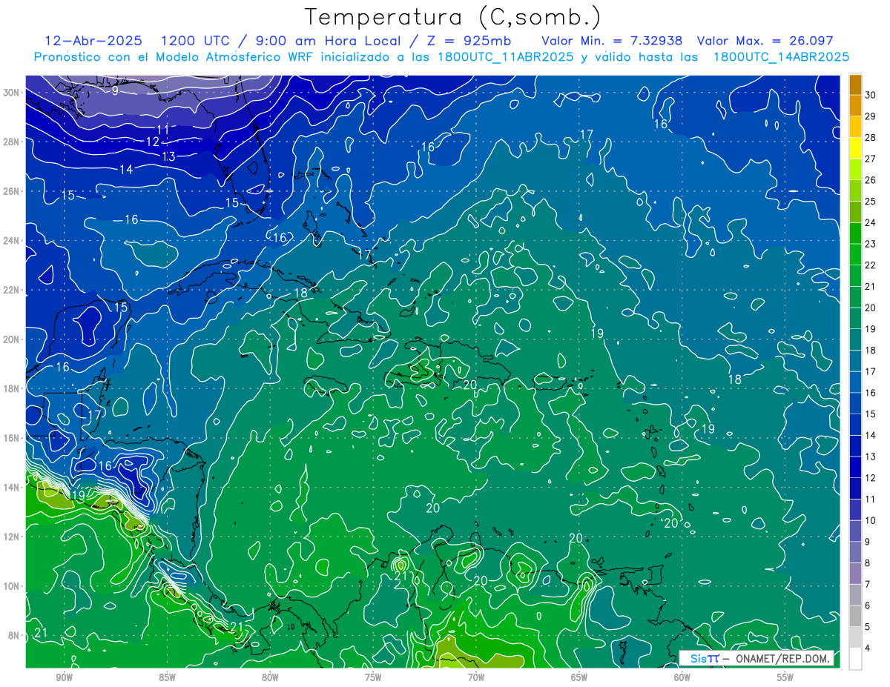Click the 20N latitude axis label
The width and height of the screenshot is (890, 687).
click(x=11, y=339)
